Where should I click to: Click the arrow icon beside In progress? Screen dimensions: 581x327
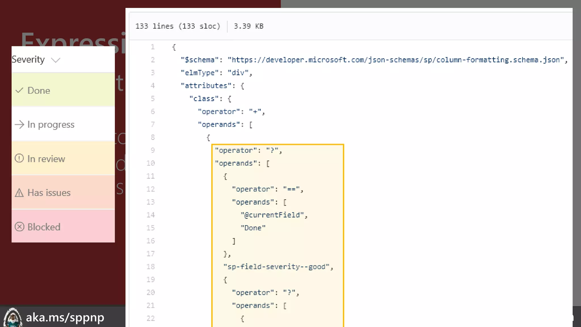(19, 125)
